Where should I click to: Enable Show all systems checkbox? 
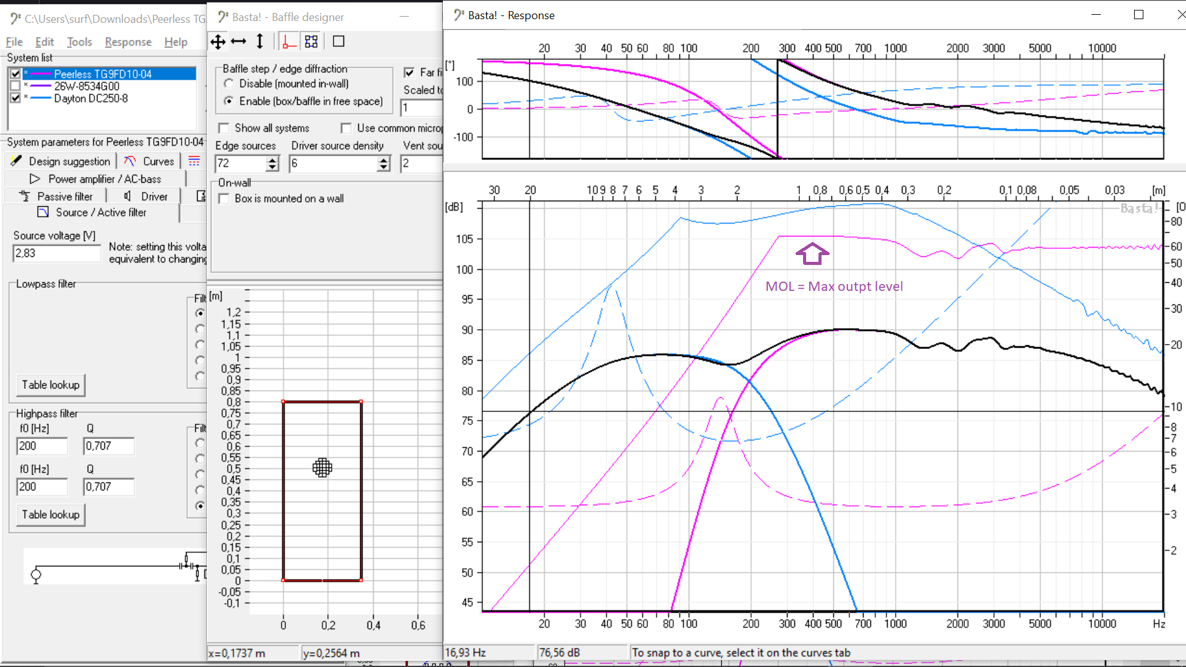tap(224, 128)
